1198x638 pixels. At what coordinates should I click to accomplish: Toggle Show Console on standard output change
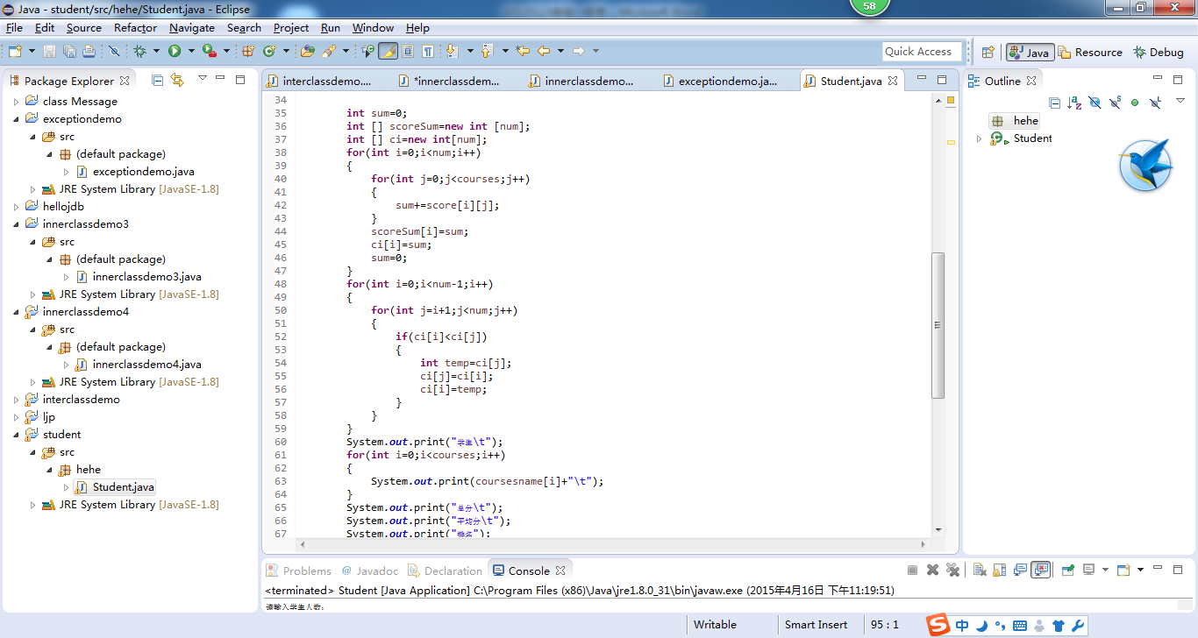coord(1020,570)
